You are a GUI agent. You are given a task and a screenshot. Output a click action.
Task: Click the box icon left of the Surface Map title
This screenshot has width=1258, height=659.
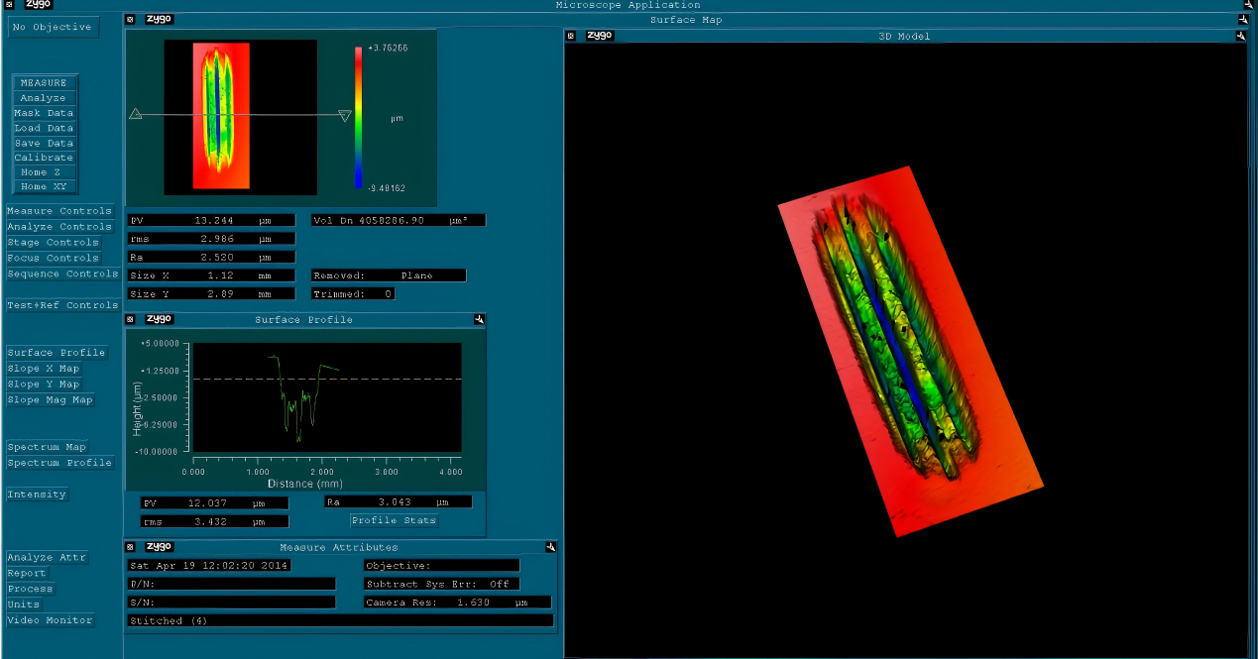tap(131, 19)
